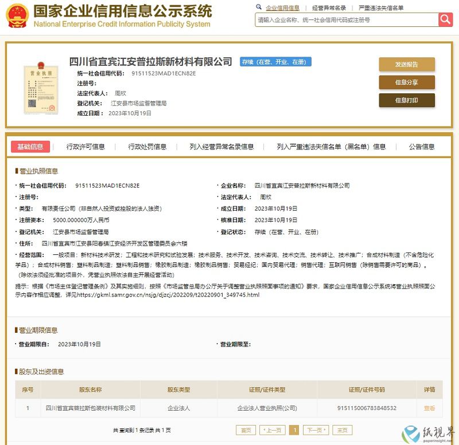Click the credit code in 营业执照信息 section
This screenshot has height=445, width=459.
point(107,186)
